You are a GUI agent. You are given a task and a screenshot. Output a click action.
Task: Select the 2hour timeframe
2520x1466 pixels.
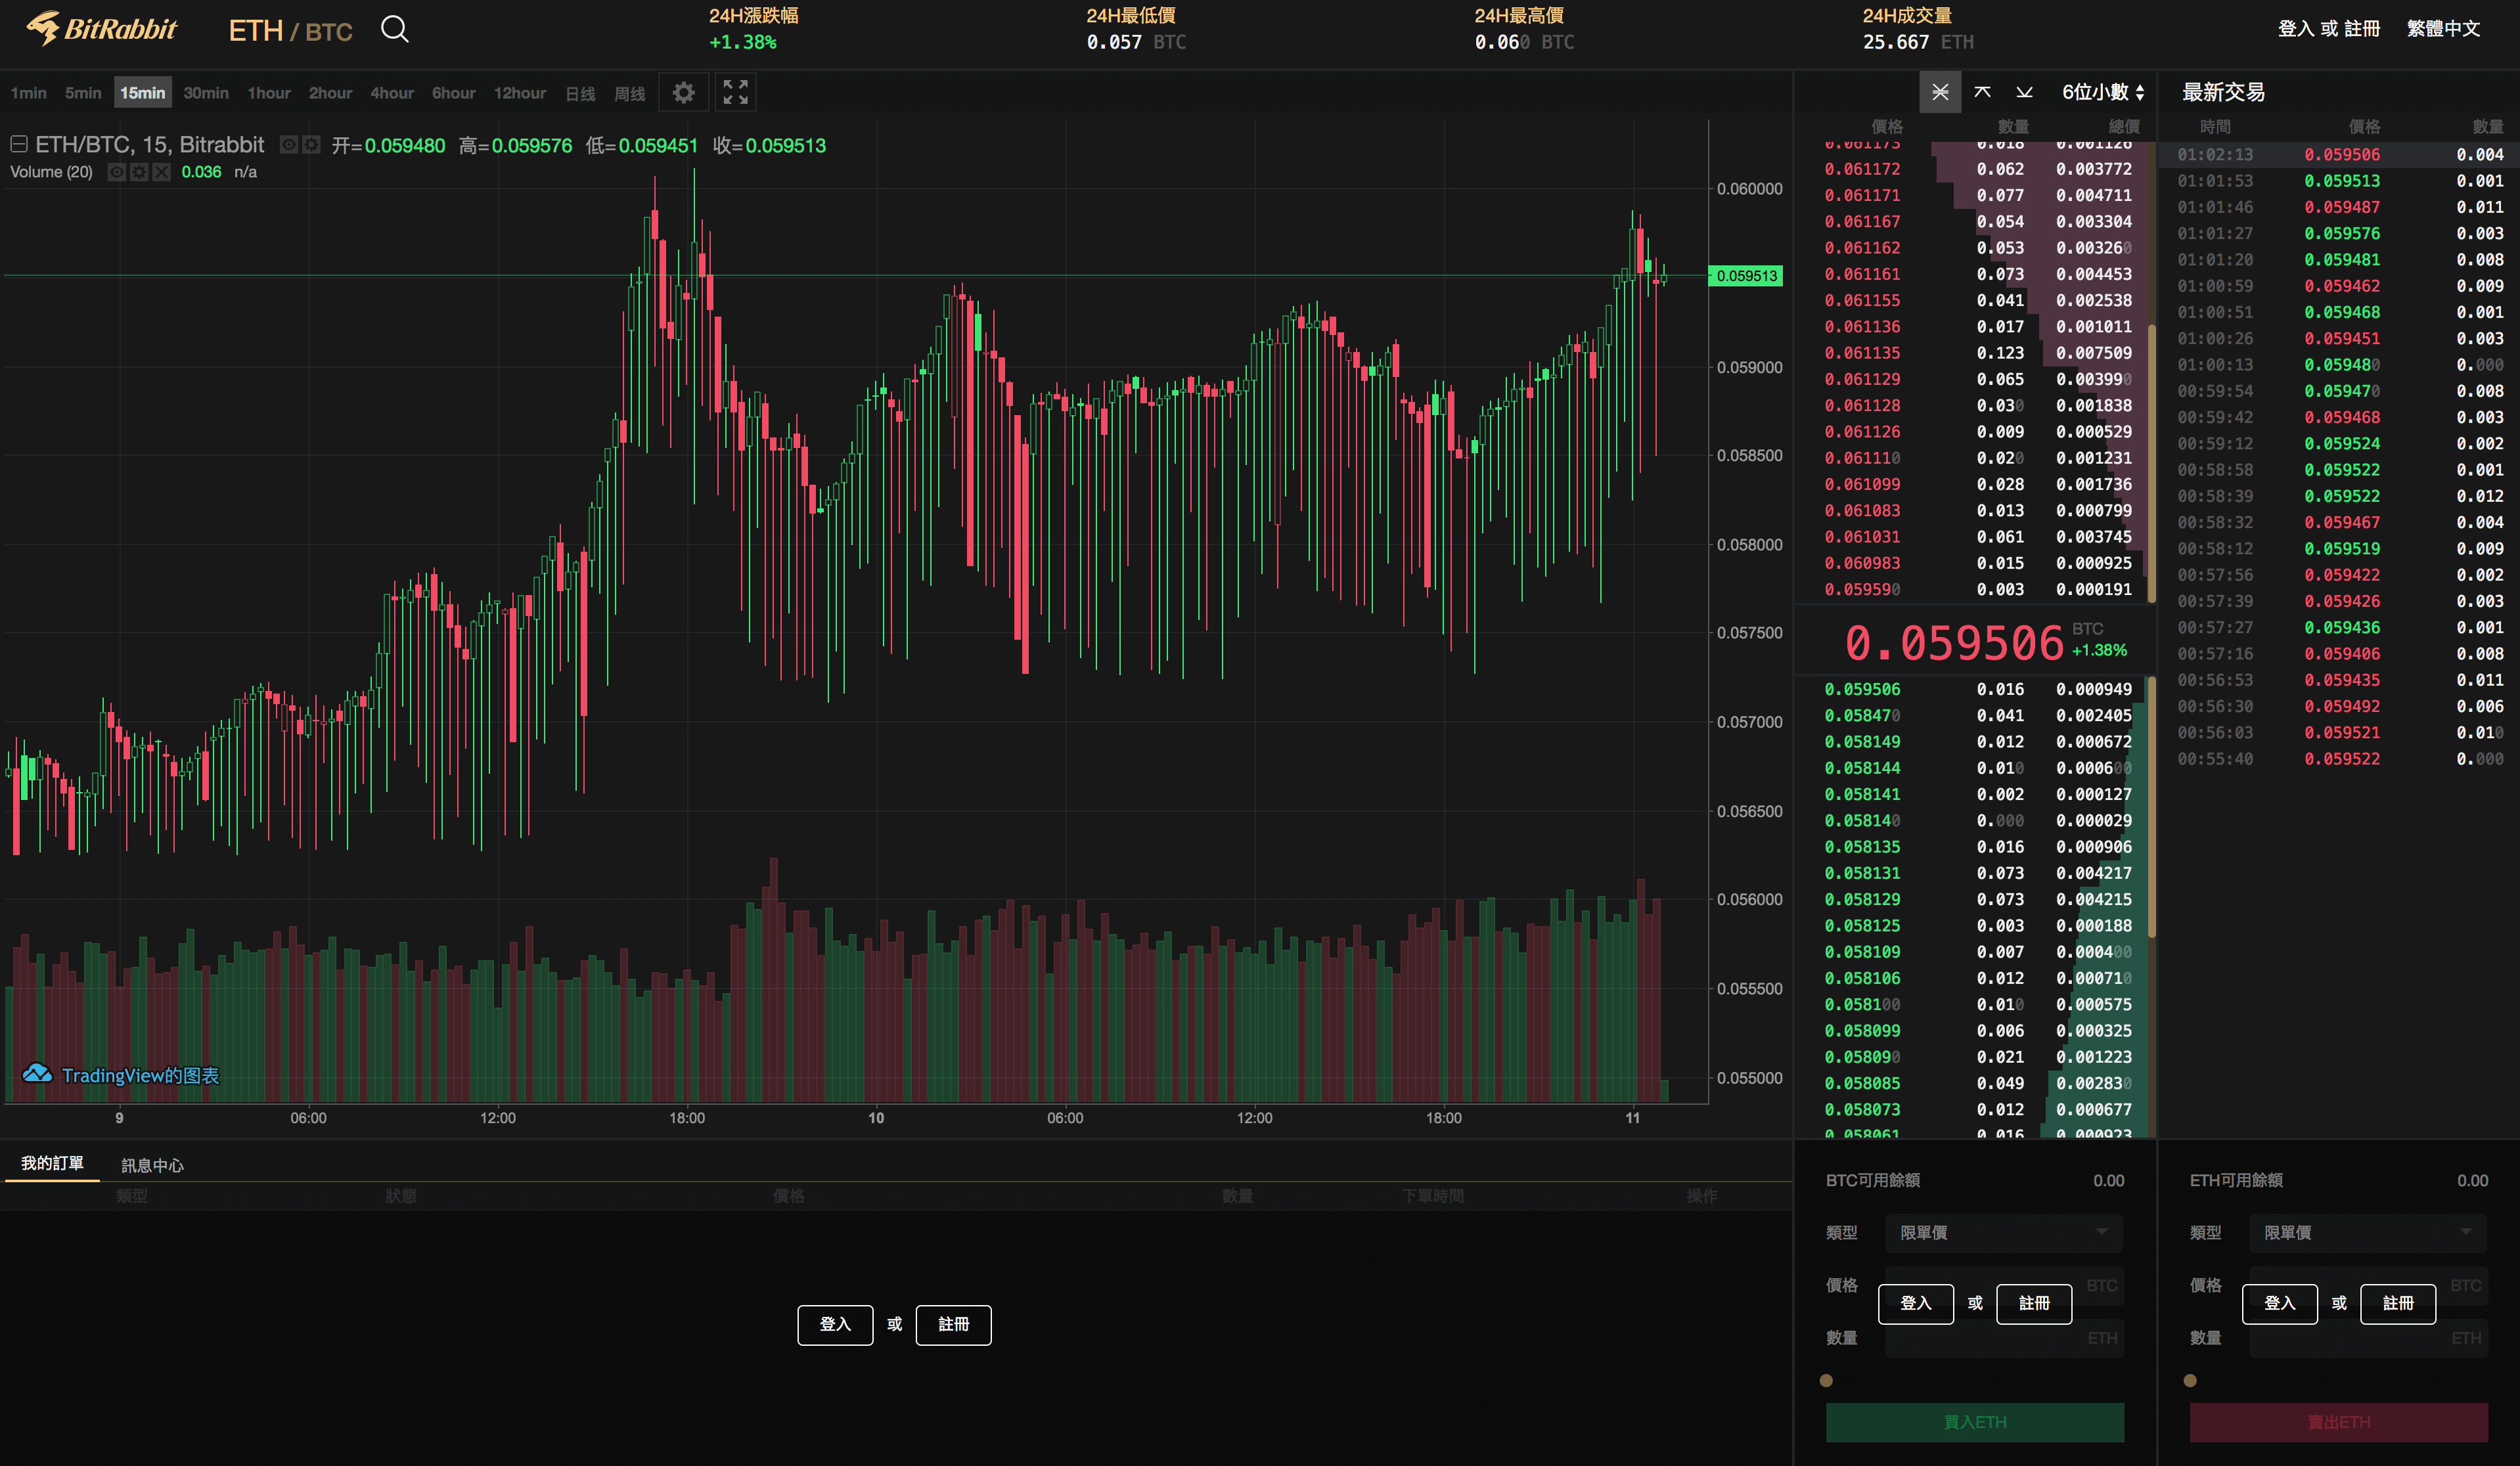tap(330, 93)
